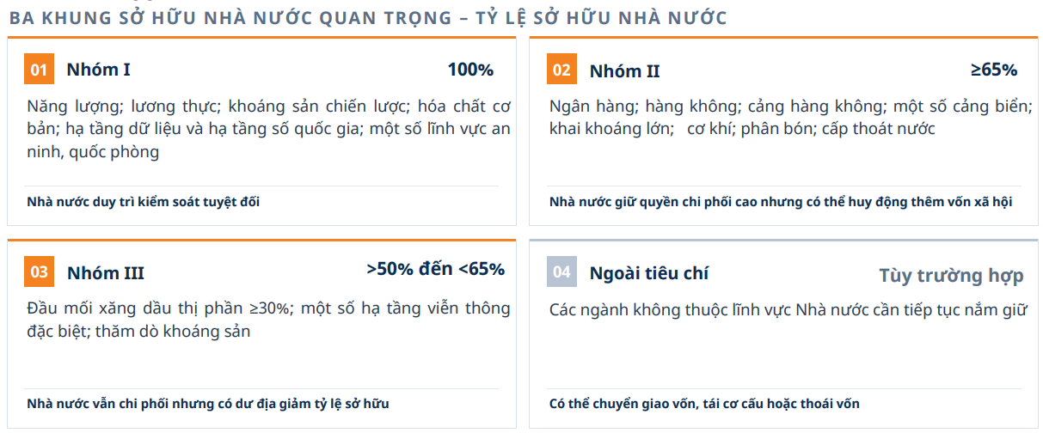
Task: Click the Tùy trường hợp label
Action: [951, 275]
